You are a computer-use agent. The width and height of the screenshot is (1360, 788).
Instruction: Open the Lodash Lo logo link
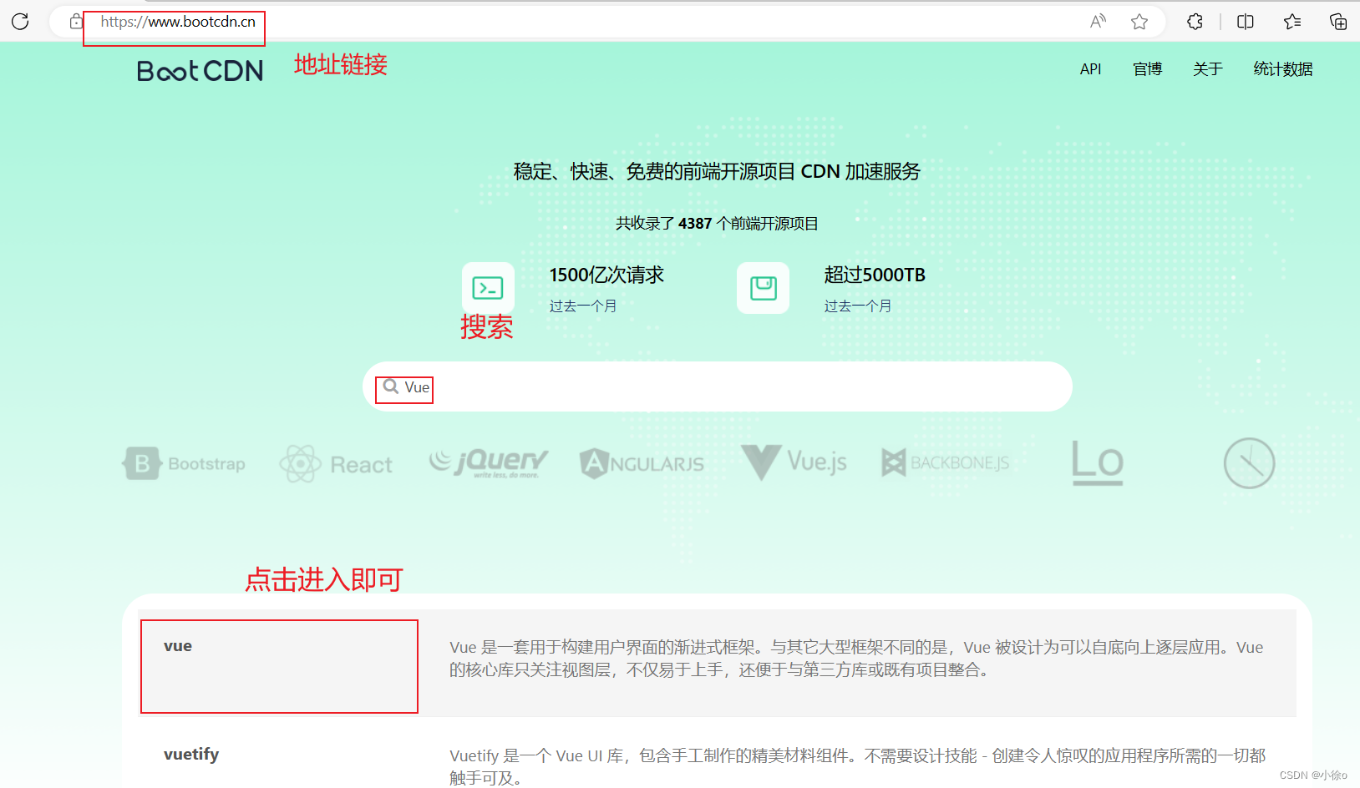coord(1098,462)
